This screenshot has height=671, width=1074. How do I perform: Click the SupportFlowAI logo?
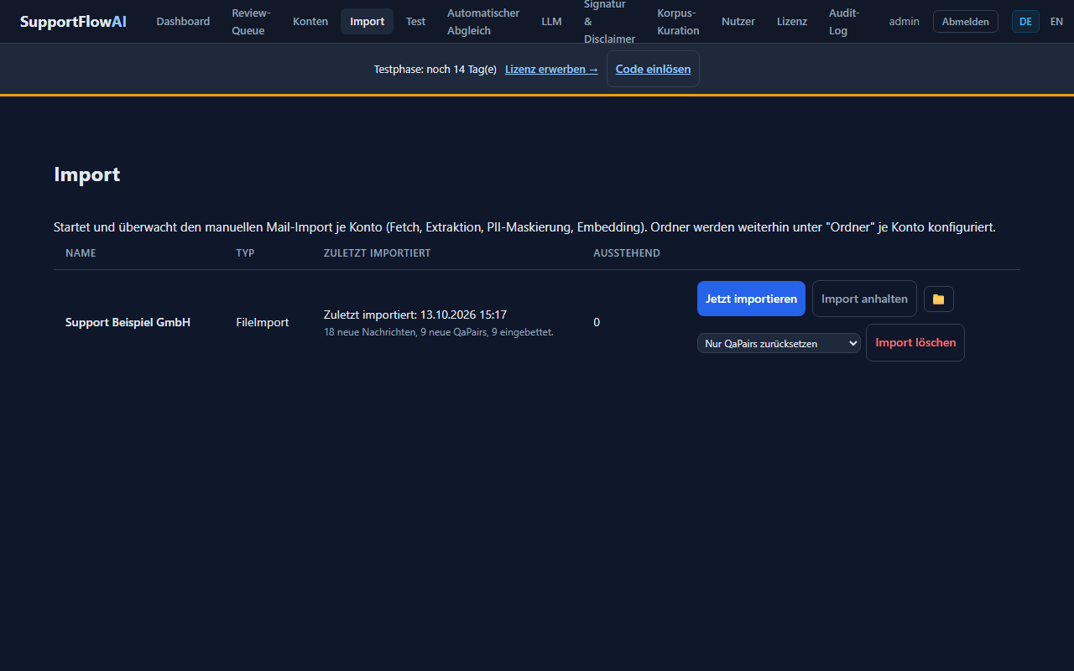click(x=73, y=21)
